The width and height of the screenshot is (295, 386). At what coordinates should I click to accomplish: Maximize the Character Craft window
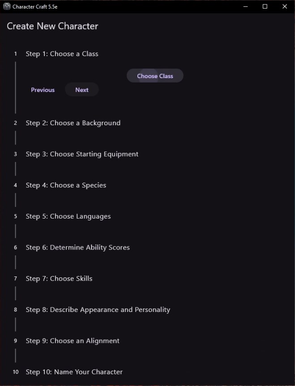[x=265, y=6]
